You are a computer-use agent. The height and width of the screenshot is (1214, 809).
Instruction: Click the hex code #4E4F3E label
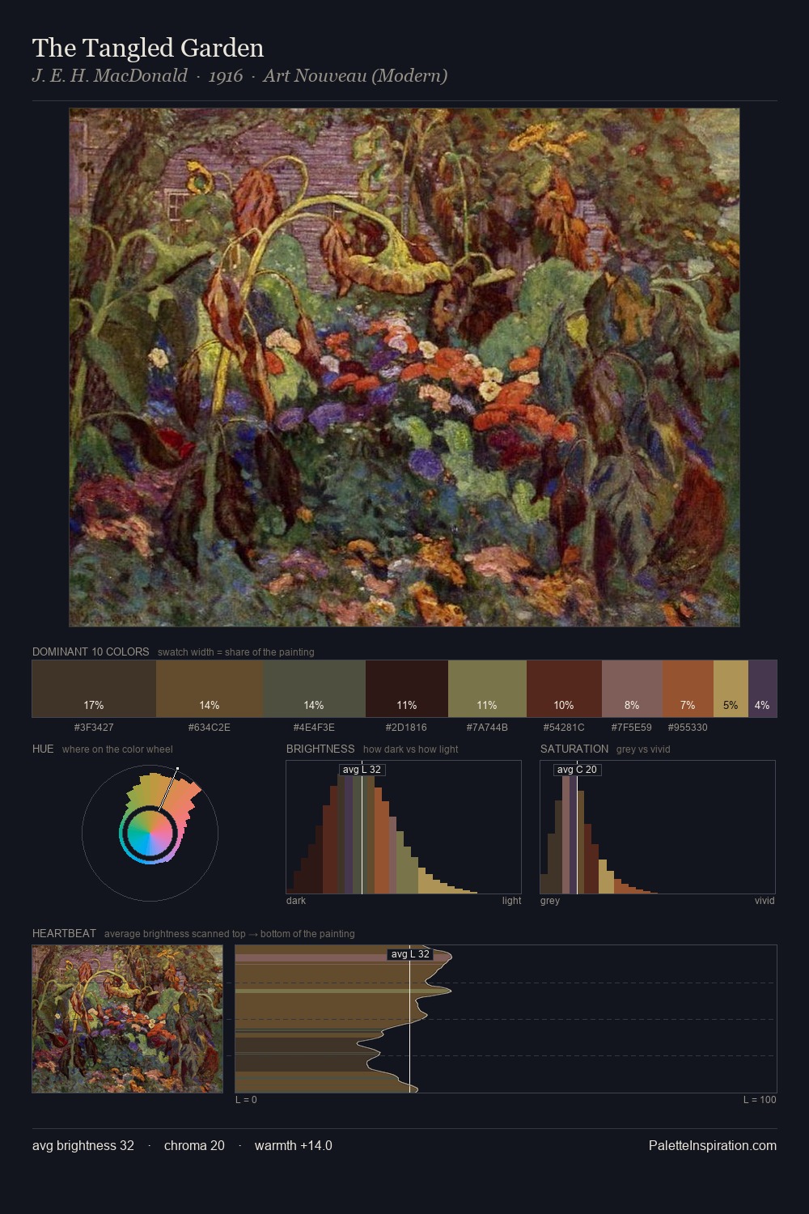(314, 727)
